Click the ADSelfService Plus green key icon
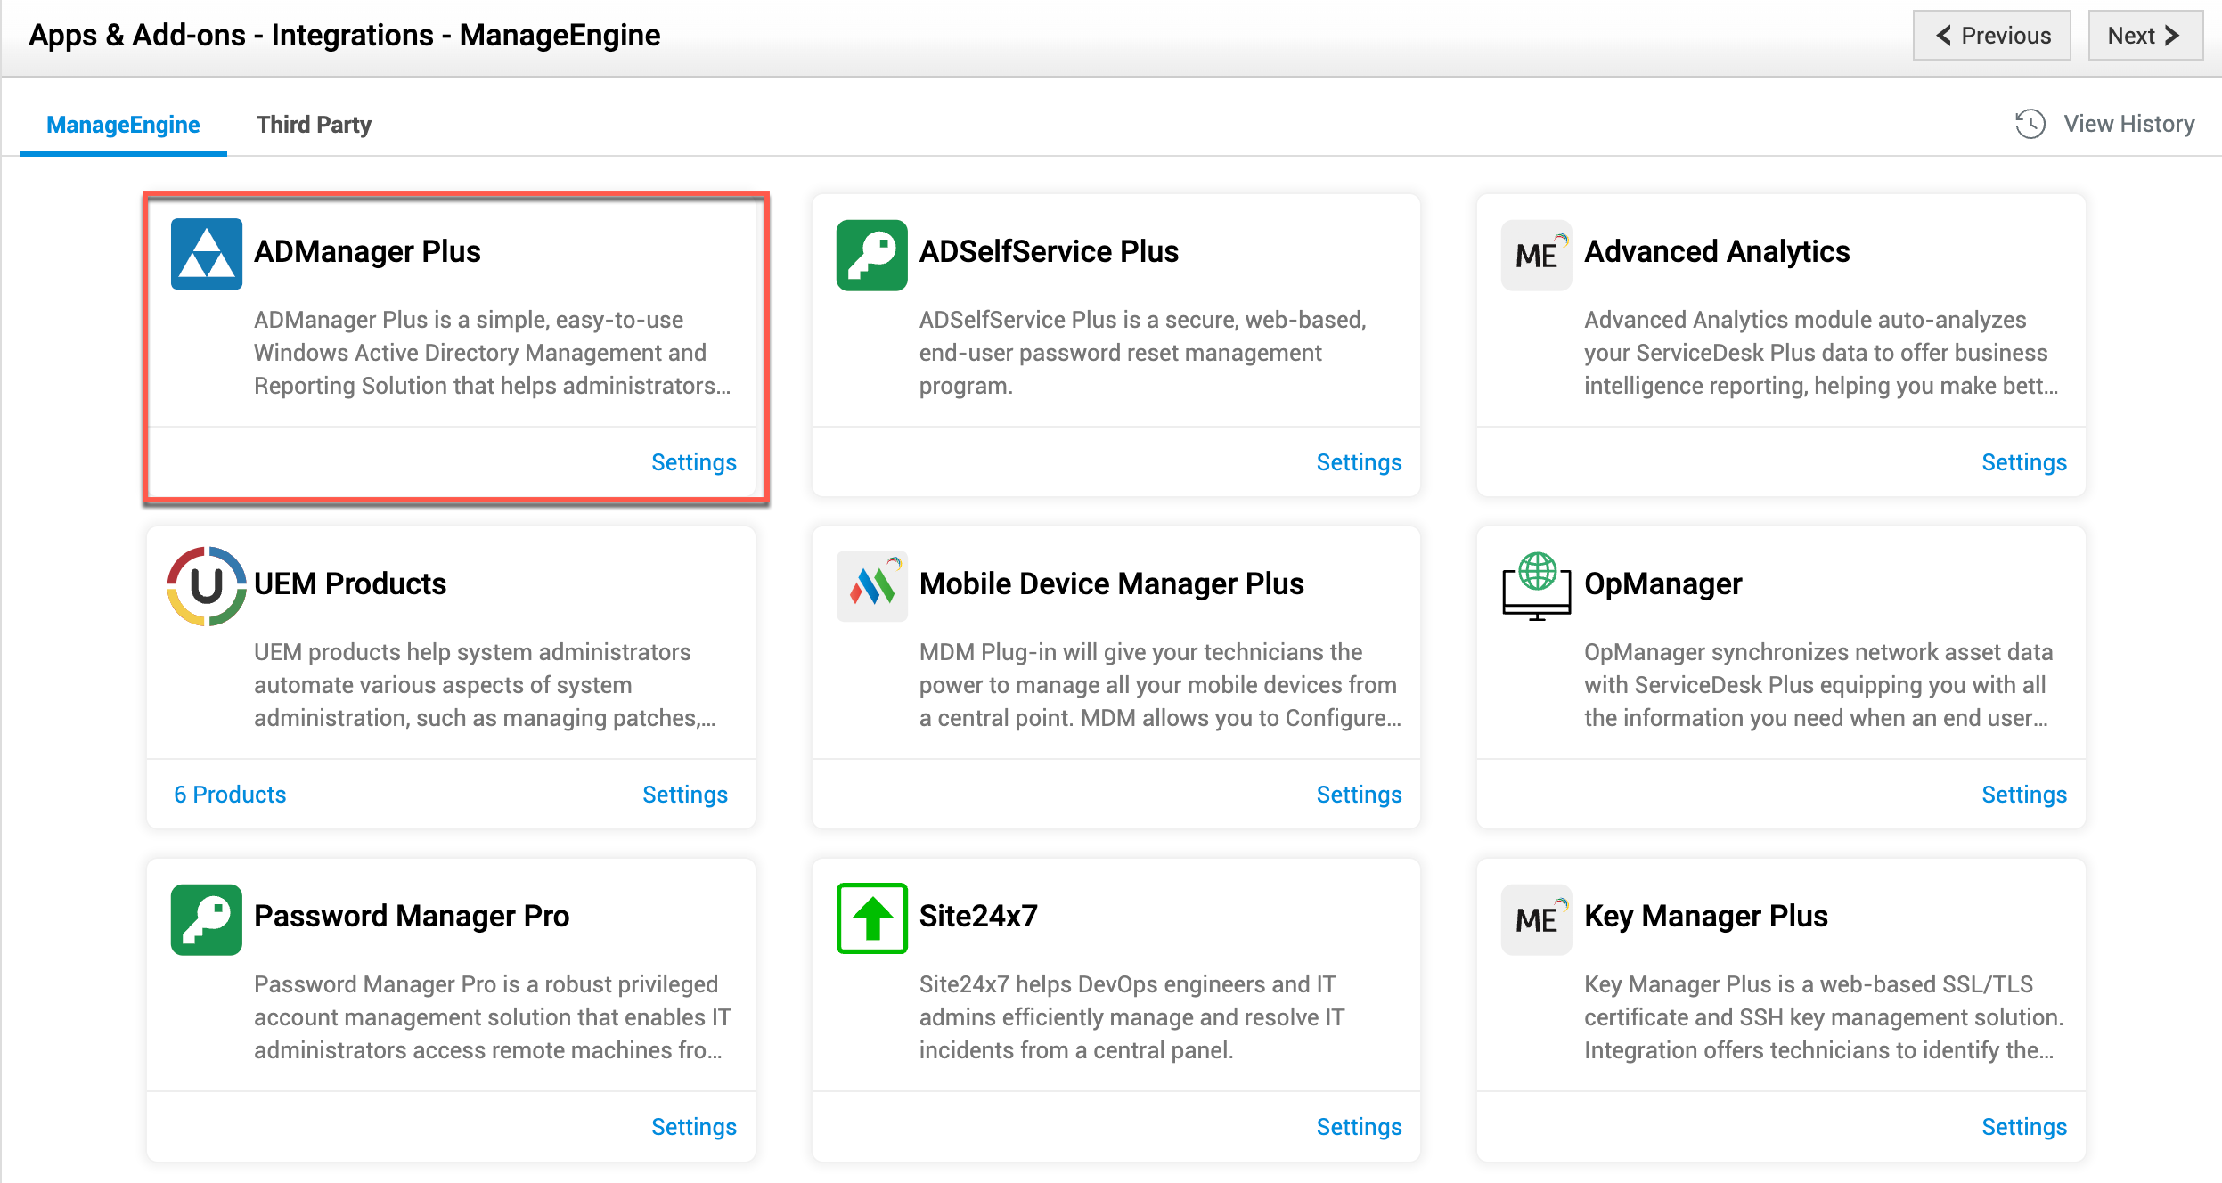The image size is (2222, 1183). tap(871, 255)
